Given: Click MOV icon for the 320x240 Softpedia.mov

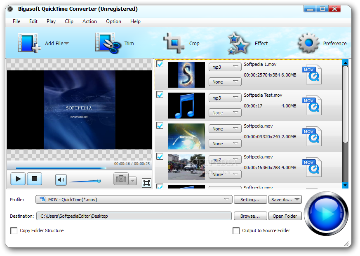Looking at the screenshot, I should point(312,136).
